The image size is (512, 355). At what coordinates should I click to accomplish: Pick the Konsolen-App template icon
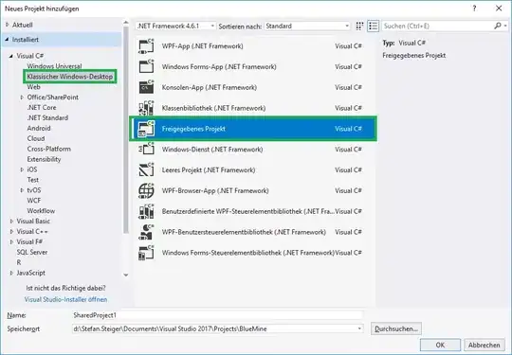[x=146, y=87]
